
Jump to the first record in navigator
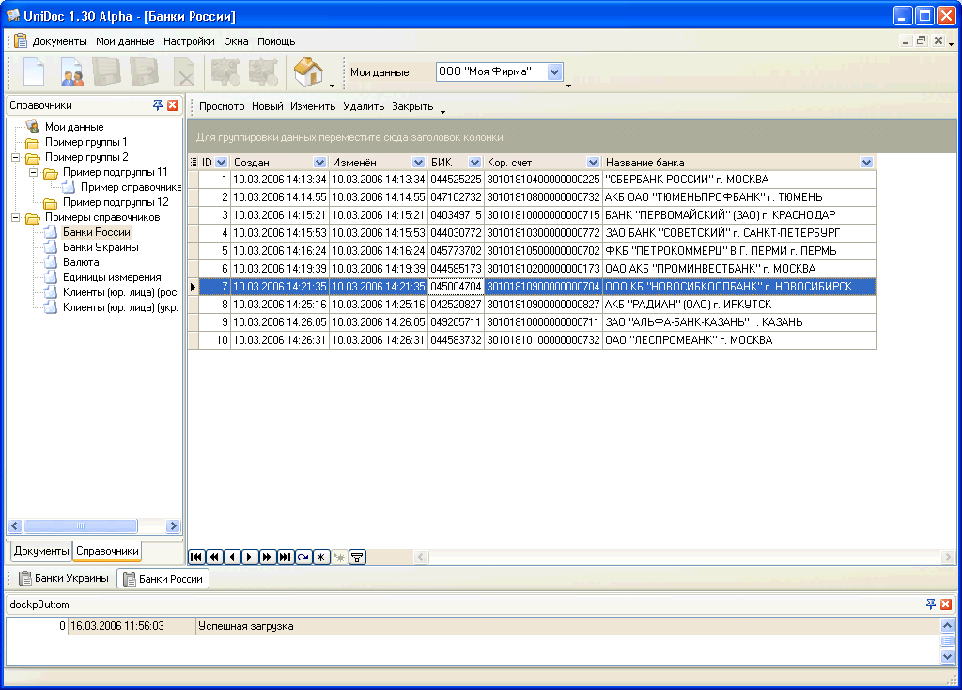coord(196,557)
